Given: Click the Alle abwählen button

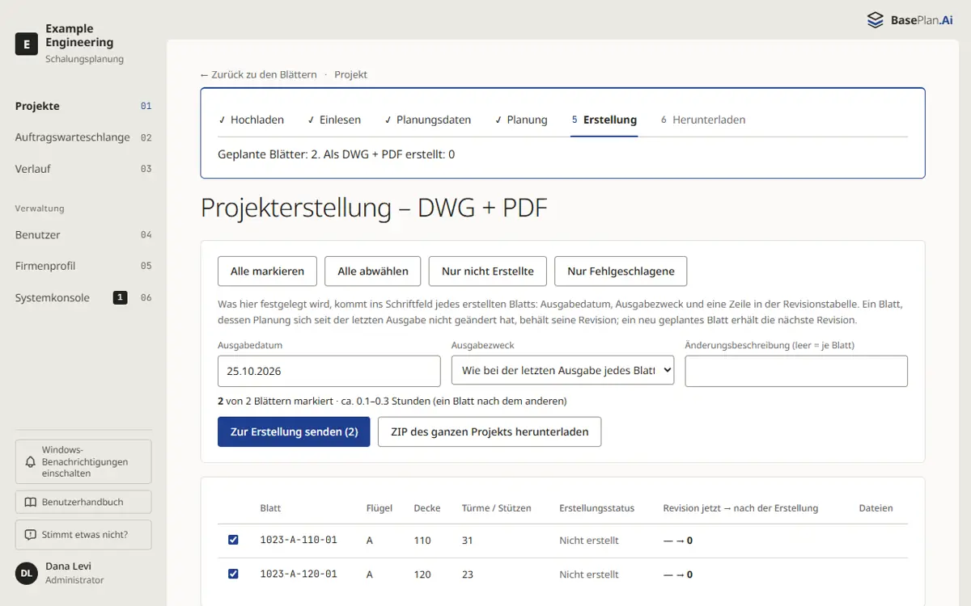Looking at the screenshot, I should (373, 271).
